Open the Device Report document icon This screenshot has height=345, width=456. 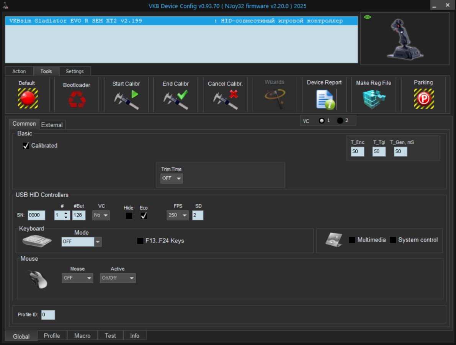pos(325,100)
